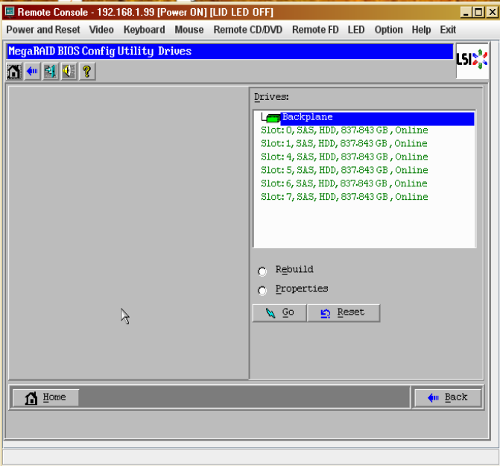Select Slot: 6 SAS HDD drive

tap(344, 183)
